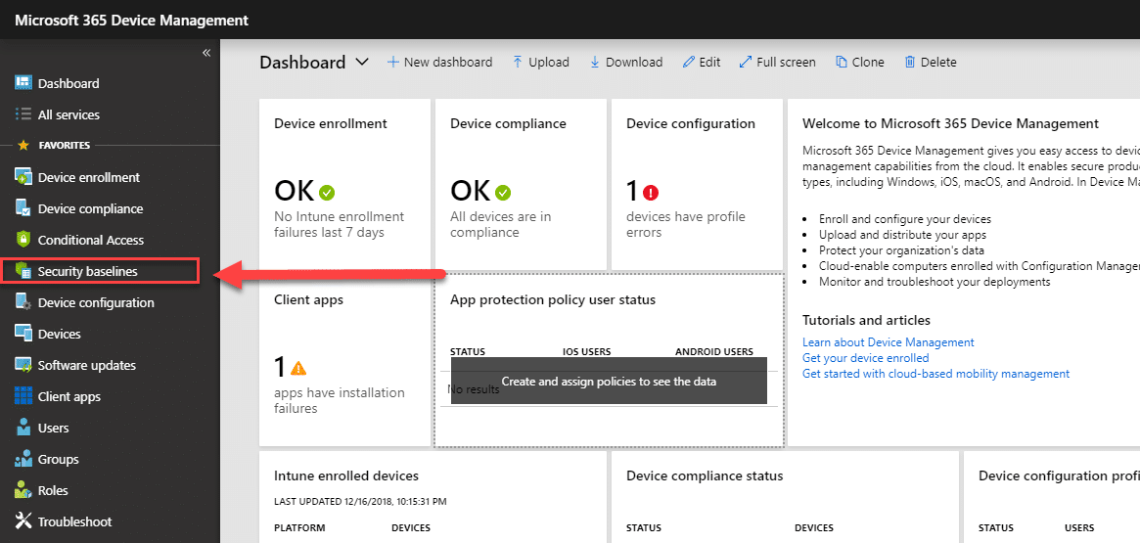Viewport: 1140px width, 543px height.
Task: Open the Client apps installation failures tile
Action: click(344, 360)
